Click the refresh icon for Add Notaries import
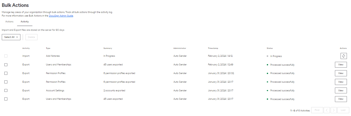The height and width of the screenshot is (116, 351). click(x=343, y=56)
